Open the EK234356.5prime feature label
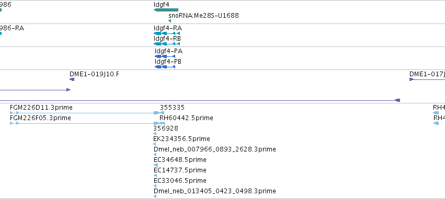Viewport: 445px width, 199px height. [x=181, y=139]
